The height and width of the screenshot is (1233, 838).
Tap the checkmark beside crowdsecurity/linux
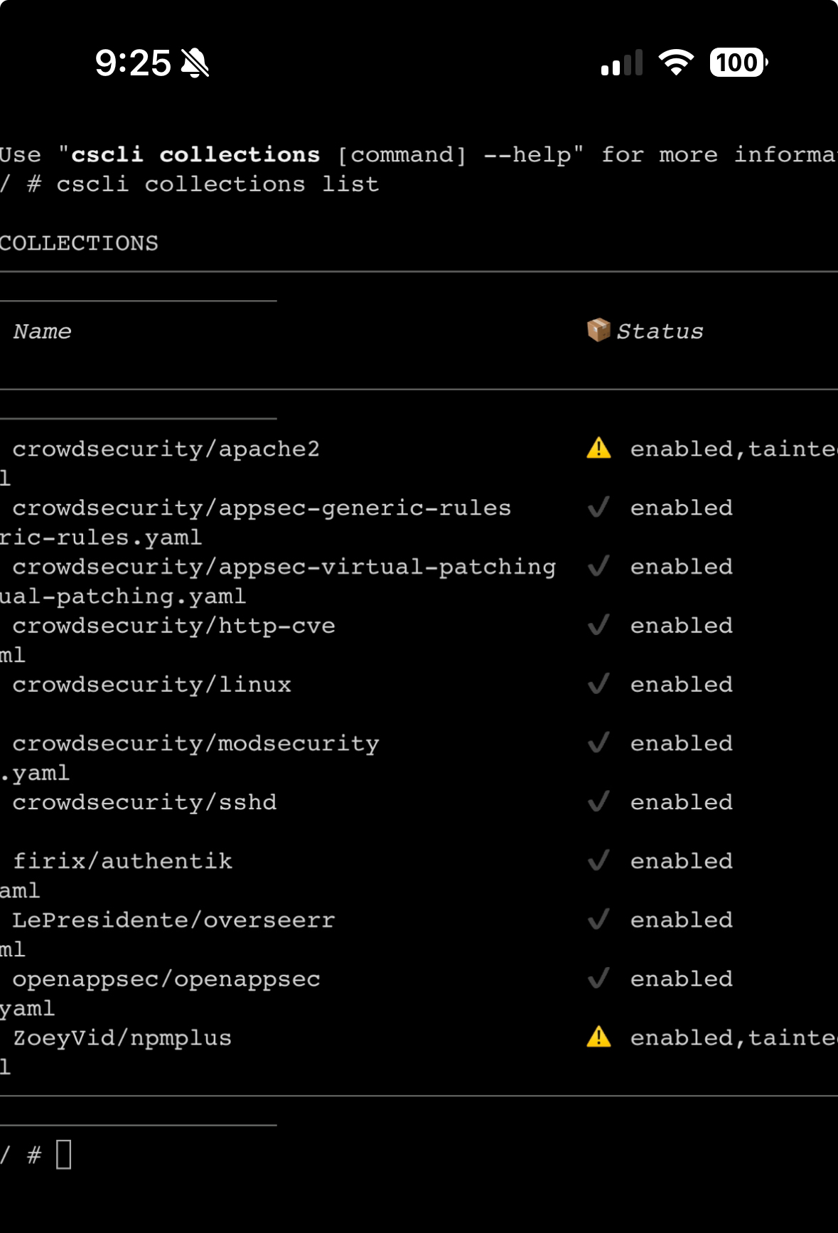[x=598, y=684]
